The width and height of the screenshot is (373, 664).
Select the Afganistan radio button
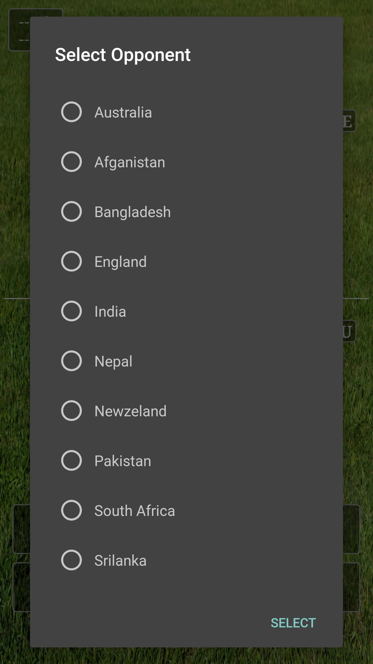[71, 162]
